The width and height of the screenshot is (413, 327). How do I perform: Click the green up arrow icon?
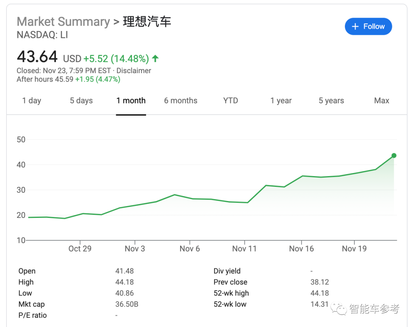click(x=155, y=58)
